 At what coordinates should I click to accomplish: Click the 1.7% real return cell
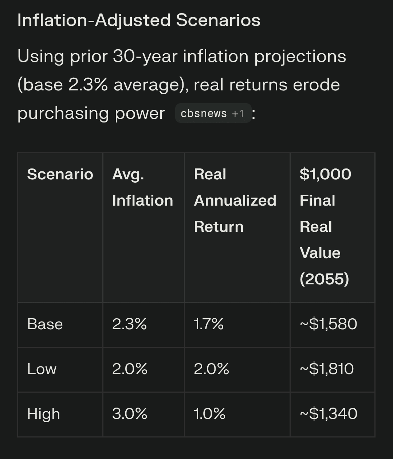209,324
